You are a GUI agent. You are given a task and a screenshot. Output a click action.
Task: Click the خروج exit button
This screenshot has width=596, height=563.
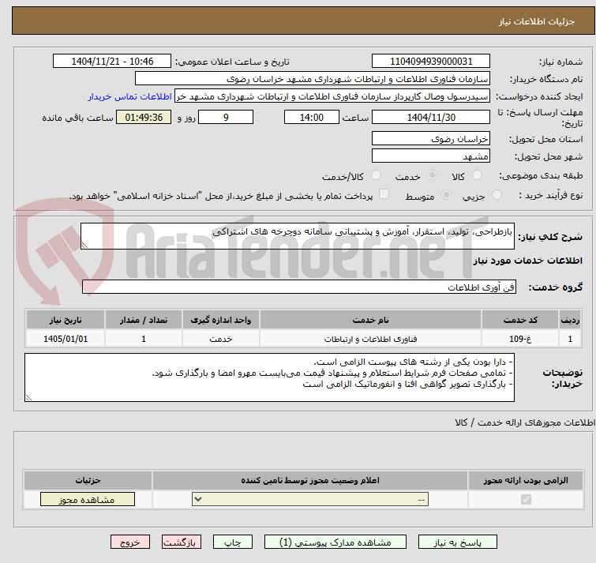130,542
